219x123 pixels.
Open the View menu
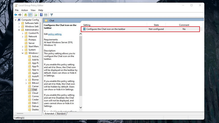click(x=33, y=10)
